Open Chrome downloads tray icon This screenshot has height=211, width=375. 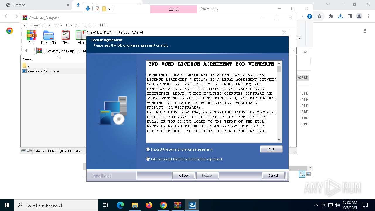[x=340, y=16]
